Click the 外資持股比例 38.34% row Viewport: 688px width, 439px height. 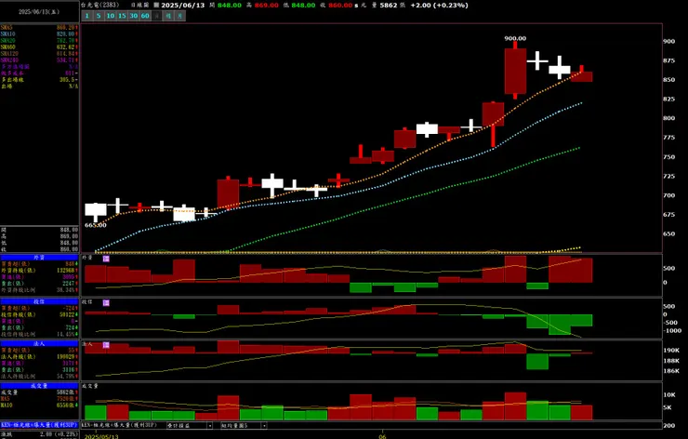pos(39,290)
